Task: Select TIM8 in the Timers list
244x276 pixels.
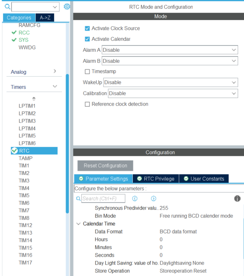Action: point(24,218)
